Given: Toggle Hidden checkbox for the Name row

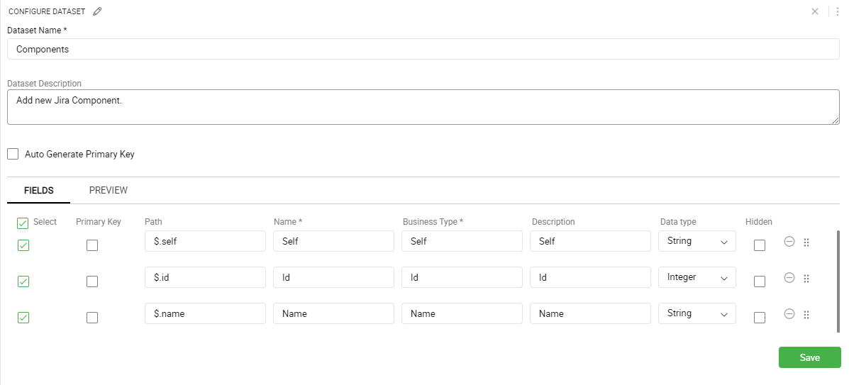Looking at the screenshot, I should [x=760, y=318].
